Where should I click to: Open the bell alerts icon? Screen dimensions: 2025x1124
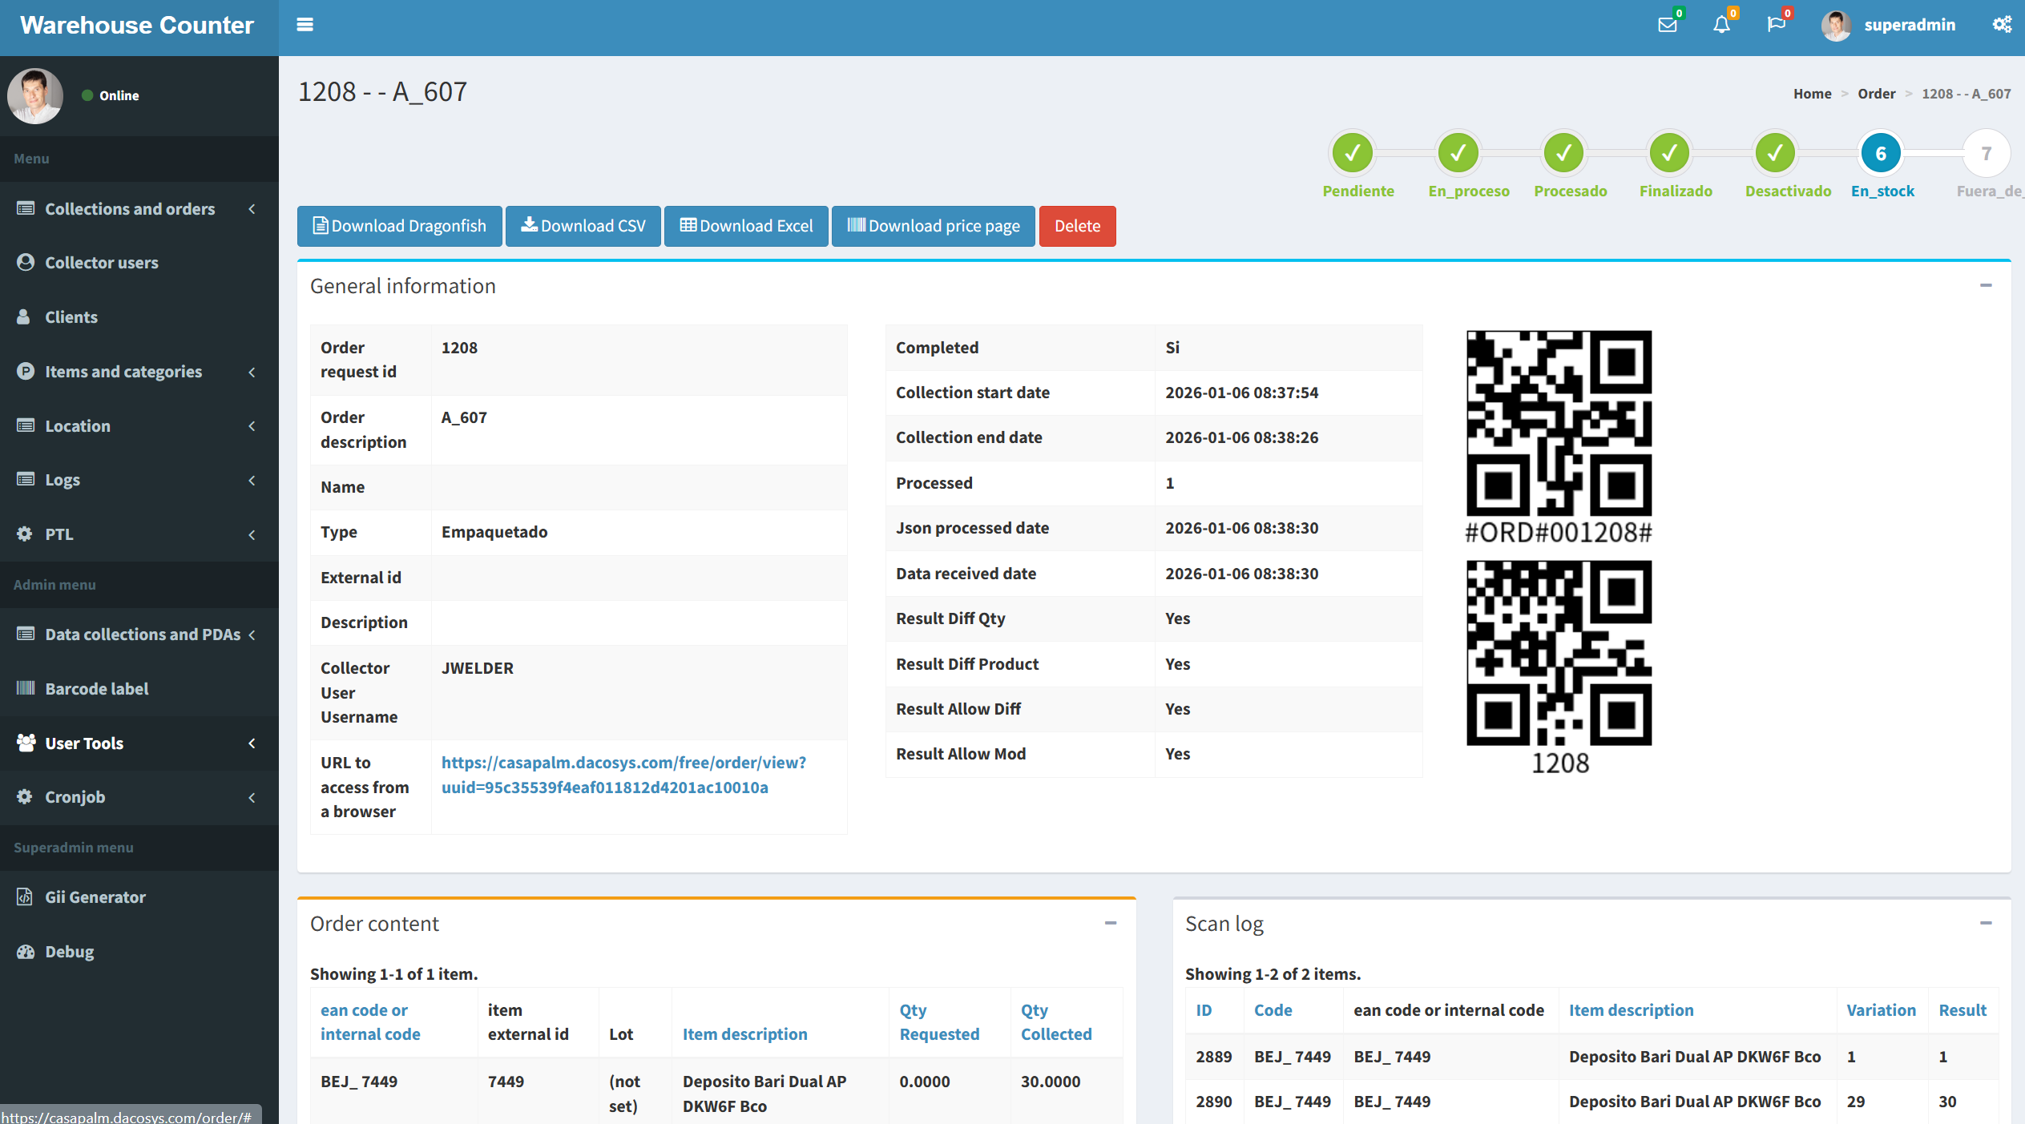pyautogui.click(x=1721, y=25)
